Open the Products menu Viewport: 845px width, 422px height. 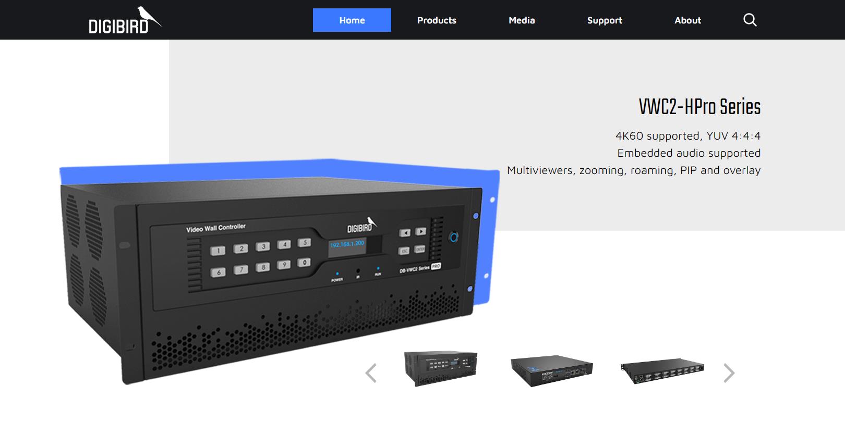[437, 20]
